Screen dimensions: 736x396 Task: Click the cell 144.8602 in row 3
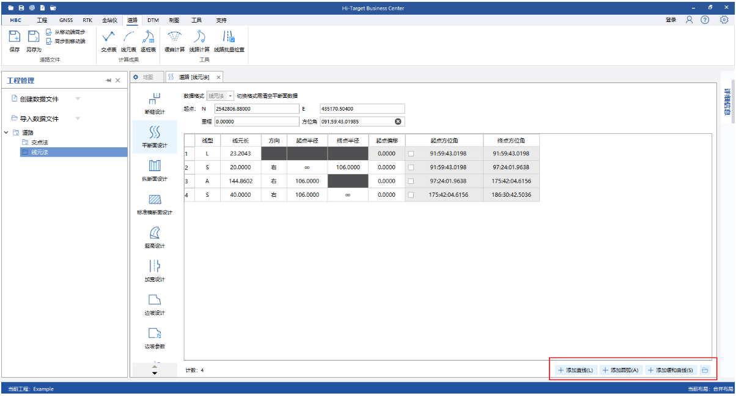point(241,181)
